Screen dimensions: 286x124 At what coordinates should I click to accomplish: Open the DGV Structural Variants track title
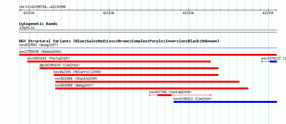119,41
